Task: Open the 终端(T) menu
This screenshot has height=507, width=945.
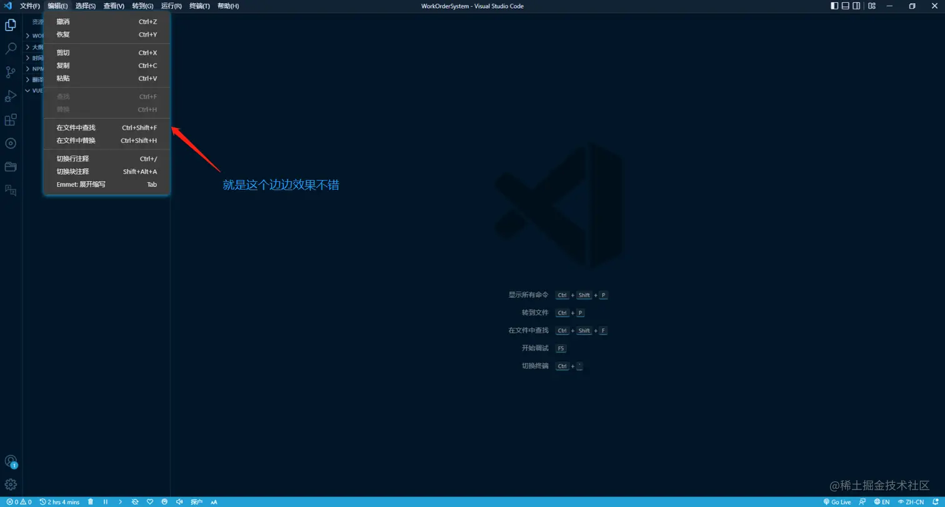Action: coord(199,6)
